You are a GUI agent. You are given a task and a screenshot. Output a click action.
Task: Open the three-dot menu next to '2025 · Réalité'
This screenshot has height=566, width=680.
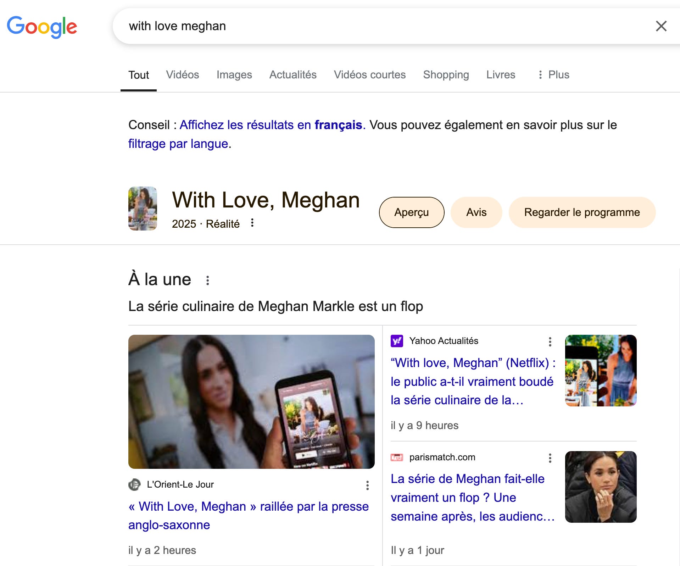point(252,223)
